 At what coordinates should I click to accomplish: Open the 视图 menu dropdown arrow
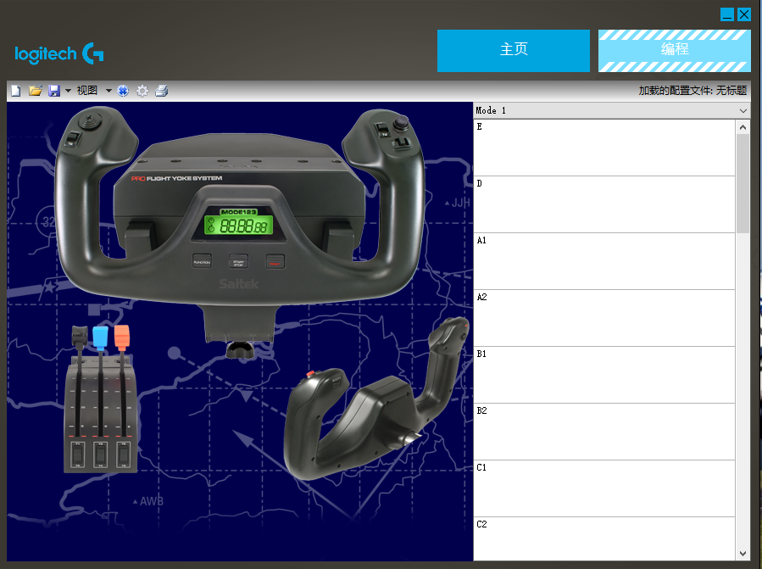108,90
